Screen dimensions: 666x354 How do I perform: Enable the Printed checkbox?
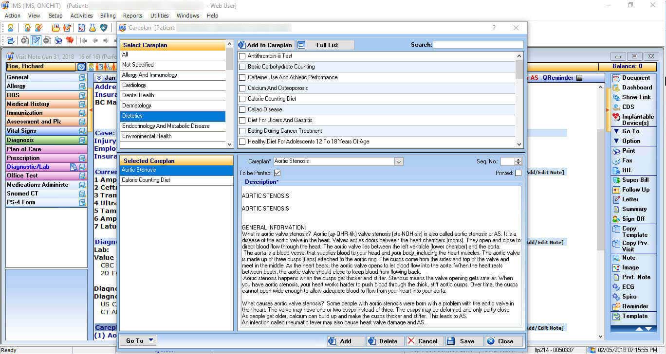(x=518, y=173)
